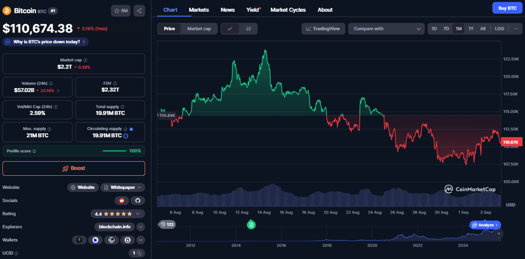The width and height of the screenshot is (525, 259).
Task: Copy the UCID value icon
Action: [139, 253]
